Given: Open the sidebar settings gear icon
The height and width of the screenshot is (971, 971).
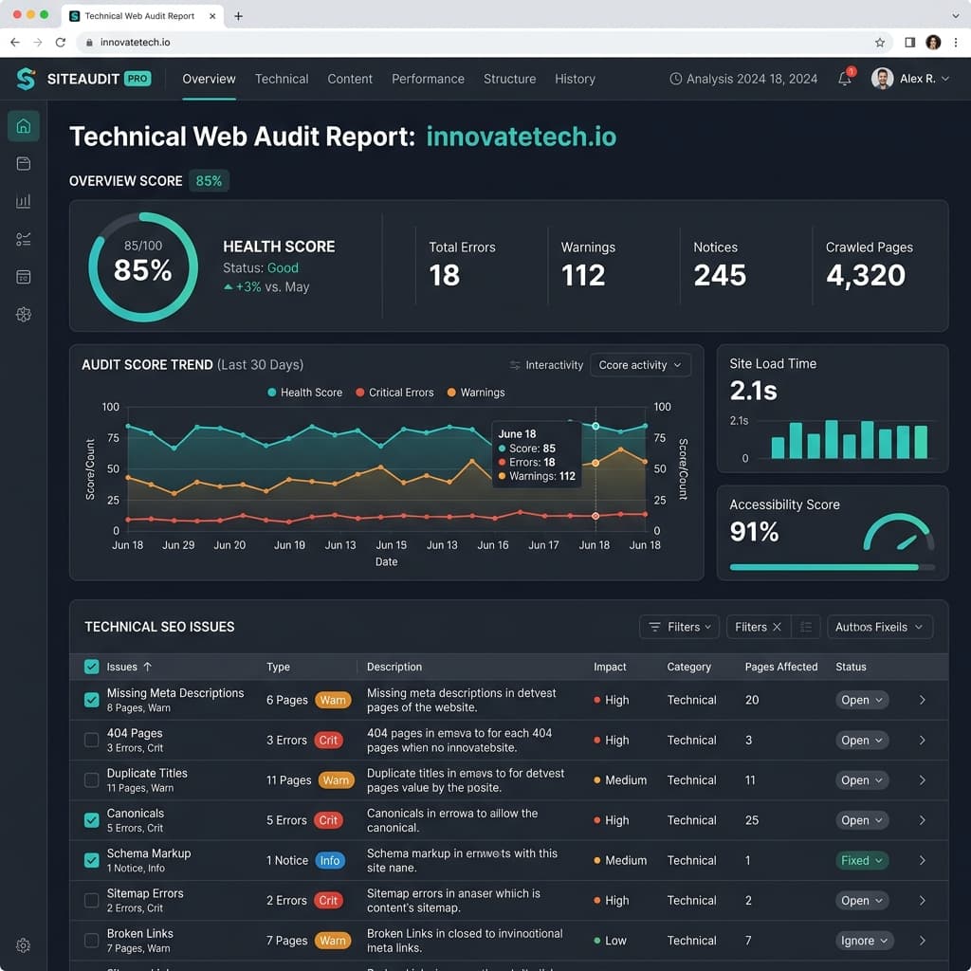Looking at the screenshot, I should point(24,945).
